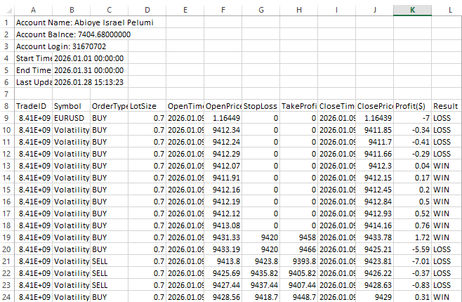Click open price cell 9413.08
Viewport: 462px width, 302px height.
(x=223, y=225)
